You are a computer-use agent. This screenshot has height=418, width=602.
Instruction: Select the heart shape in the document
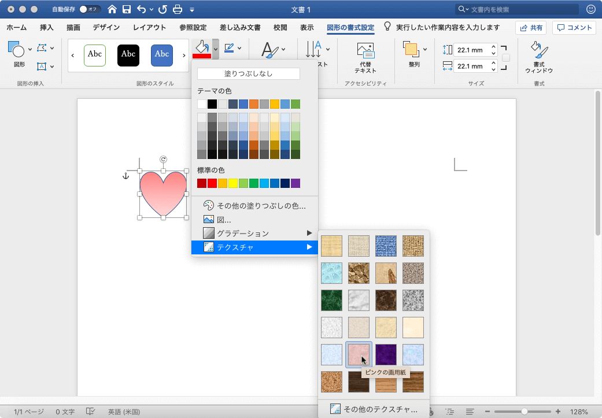[163, 194]
